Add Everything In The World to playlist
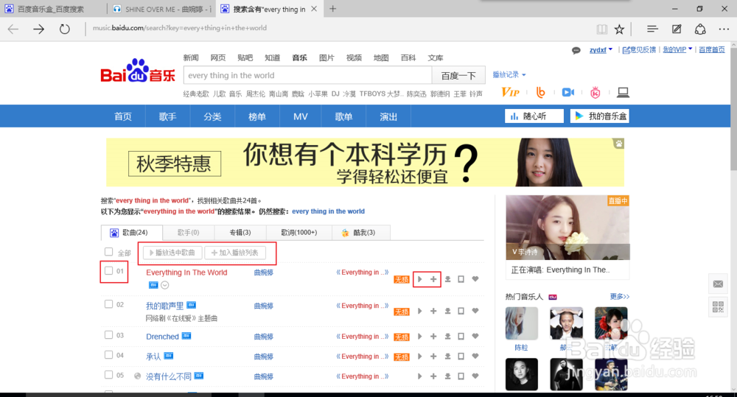 tap(433, 279)
